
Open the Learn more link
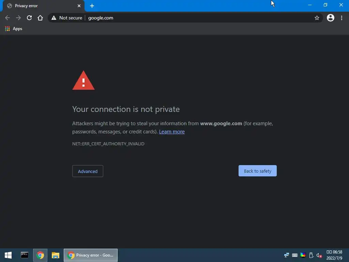click(x=172, y=132)
